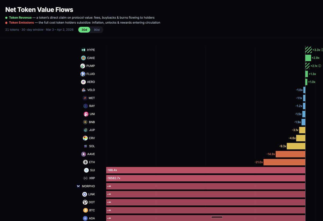Image resolution: width=323 pixels, height=221 pixels.
Task: Click the PUMP token icon
Action: (x=83, y=66)
